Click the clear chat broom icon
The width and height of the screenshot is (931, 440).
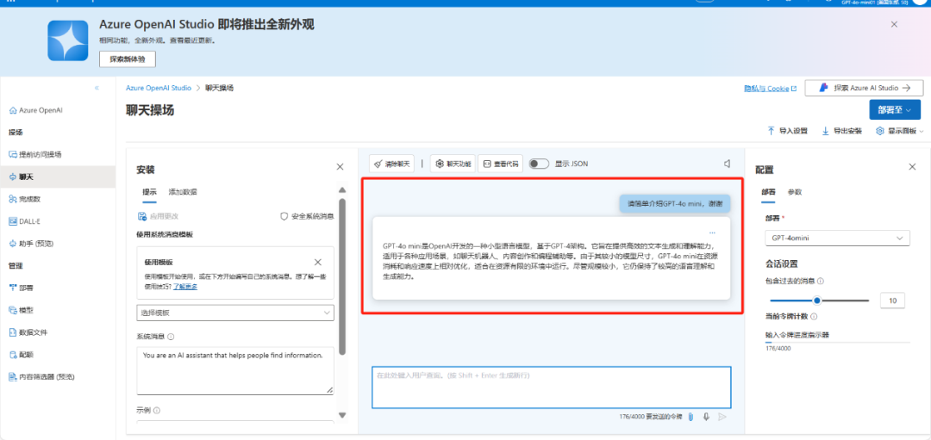click(x=378, y=164)
